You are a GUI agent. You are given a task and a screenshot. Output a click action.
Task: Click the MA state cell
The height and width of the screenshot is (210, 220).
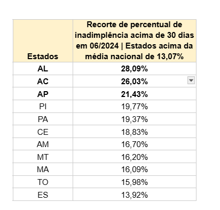tap(43, 169)
